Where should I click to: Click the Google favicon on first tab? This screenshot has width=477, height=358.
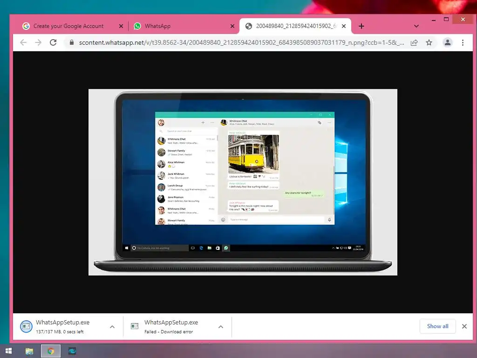(x=26, y=26)
